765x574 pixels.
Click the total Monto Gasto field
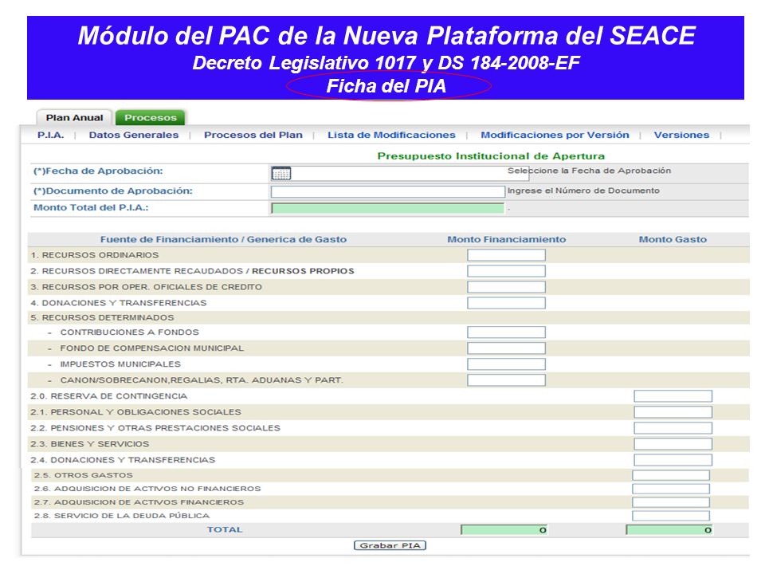coord(669,530)
